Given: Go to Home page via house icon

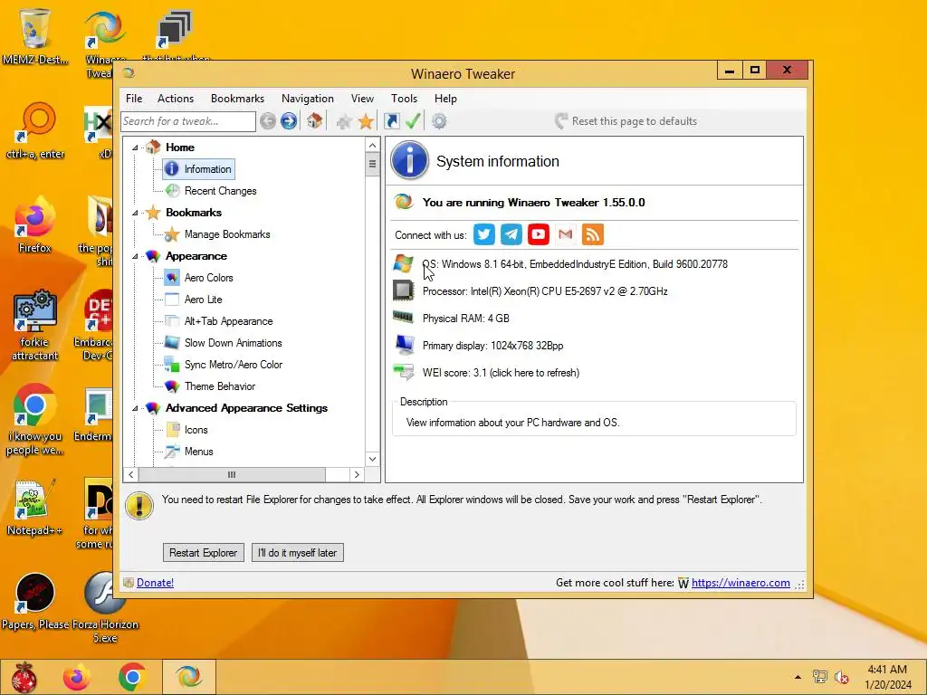Looking at the screenshot, I should [x=314, y=121].
